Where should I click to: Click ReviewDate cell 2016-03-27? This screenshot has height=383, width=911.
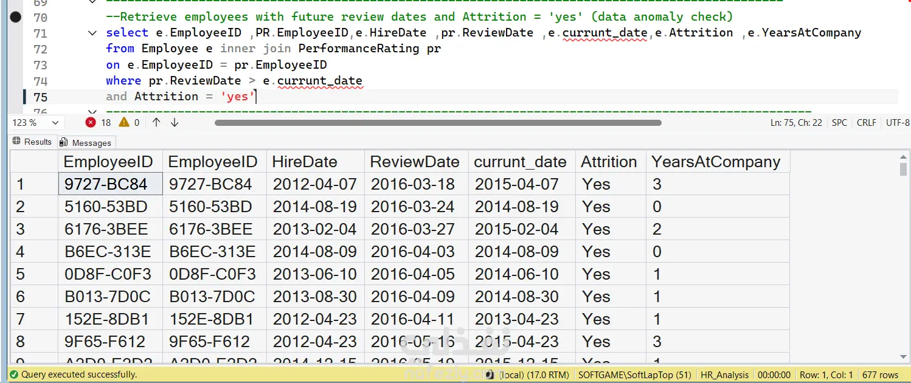[x=417, y=229]
